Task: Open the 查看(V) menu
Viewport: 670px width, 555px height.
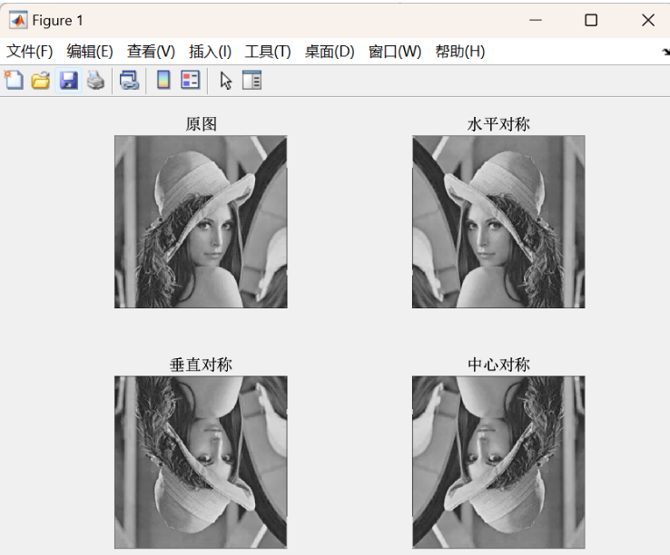Action: [x=151, y=52]
